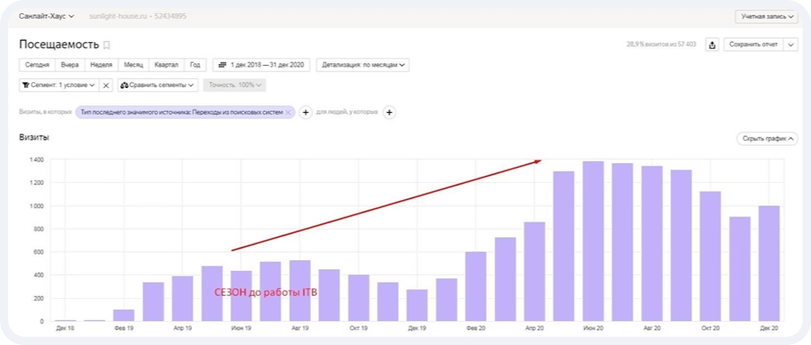Add a visit condition with the first plus

point(304,112)
